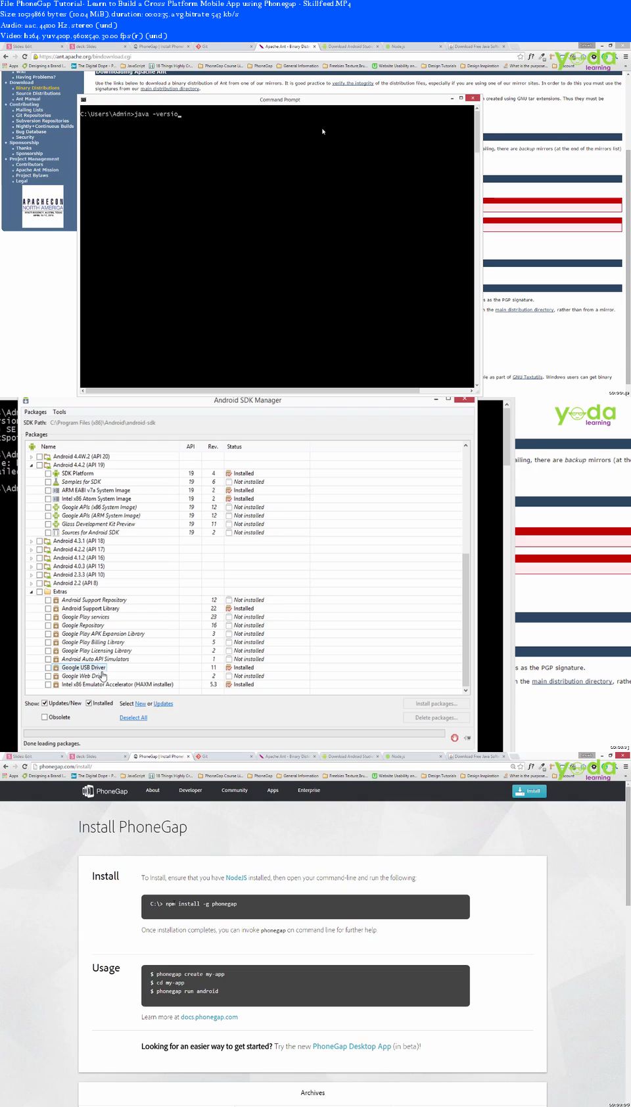This screenshot has width=631, height=1107.
Task: Check the SDK Platform package checkbox
Action: (x=48, y=473)
